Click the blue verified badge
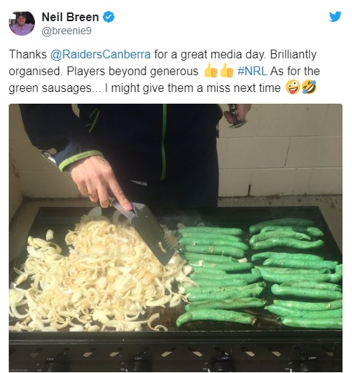 (x=109, y=17)
